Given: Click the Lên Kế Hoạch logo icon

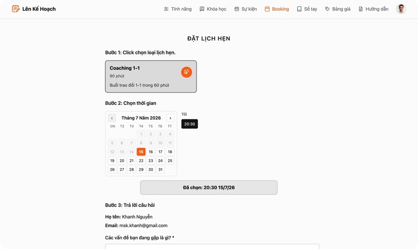Looking at the screenshot, I should click(x=16, y=9).
